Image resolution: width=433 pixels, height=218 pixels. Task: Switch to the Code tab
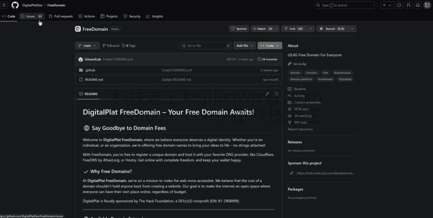pyautogui.click(x=8, y=16)
